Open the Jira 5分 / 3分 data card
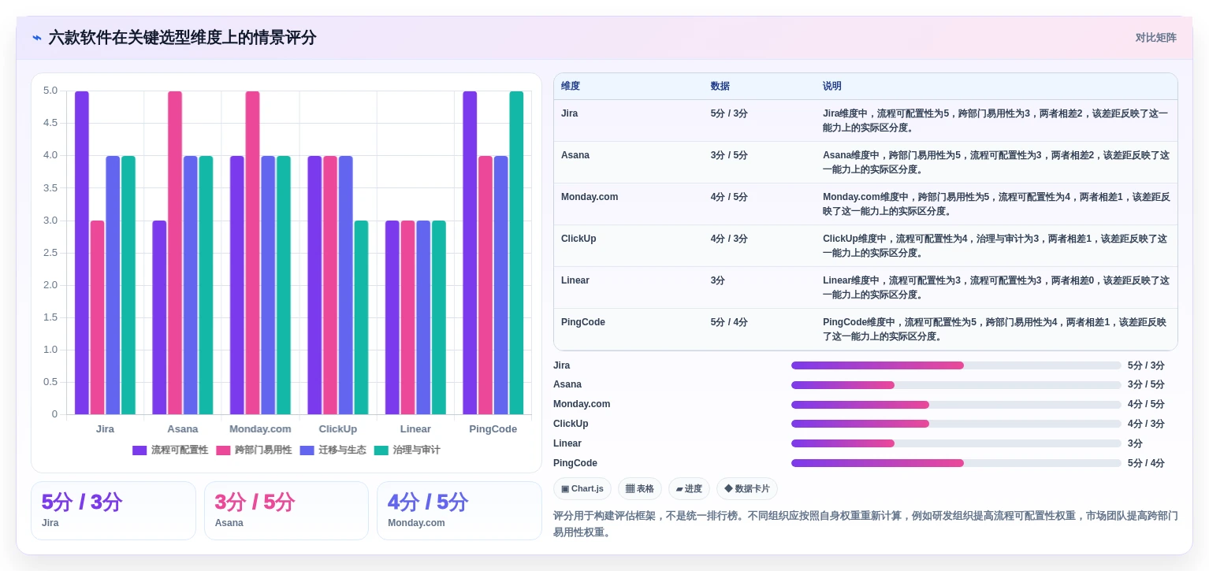Screen dimensions: 1209x571 tap(113, 511)
